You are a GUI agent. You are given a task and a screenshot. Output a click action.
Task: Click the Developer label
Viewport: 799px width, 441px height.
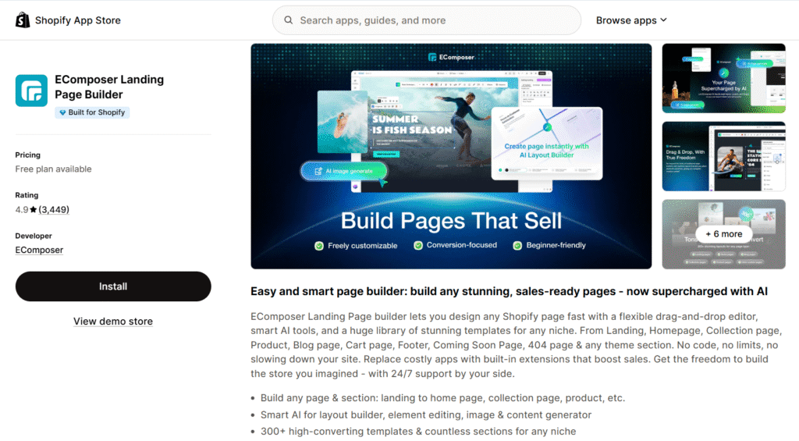34,236
